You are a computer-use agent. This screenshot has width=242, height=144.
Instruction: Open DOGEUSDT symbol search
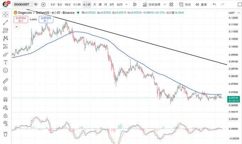coord(22,5)
